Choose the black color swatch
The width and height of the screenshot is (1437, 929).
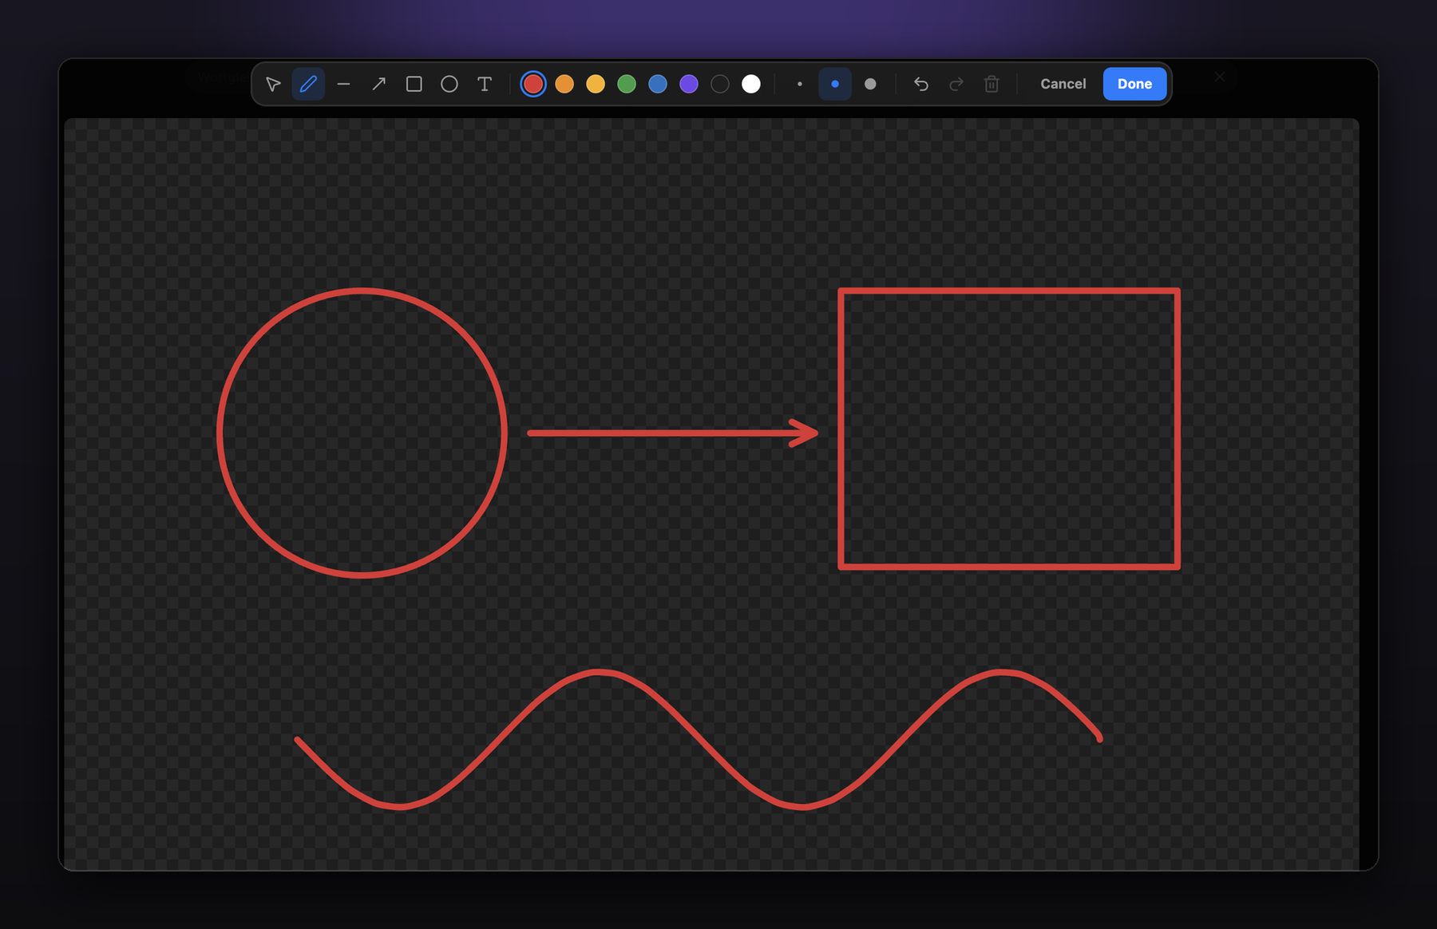pyautogui.click(x=720, y=84)
